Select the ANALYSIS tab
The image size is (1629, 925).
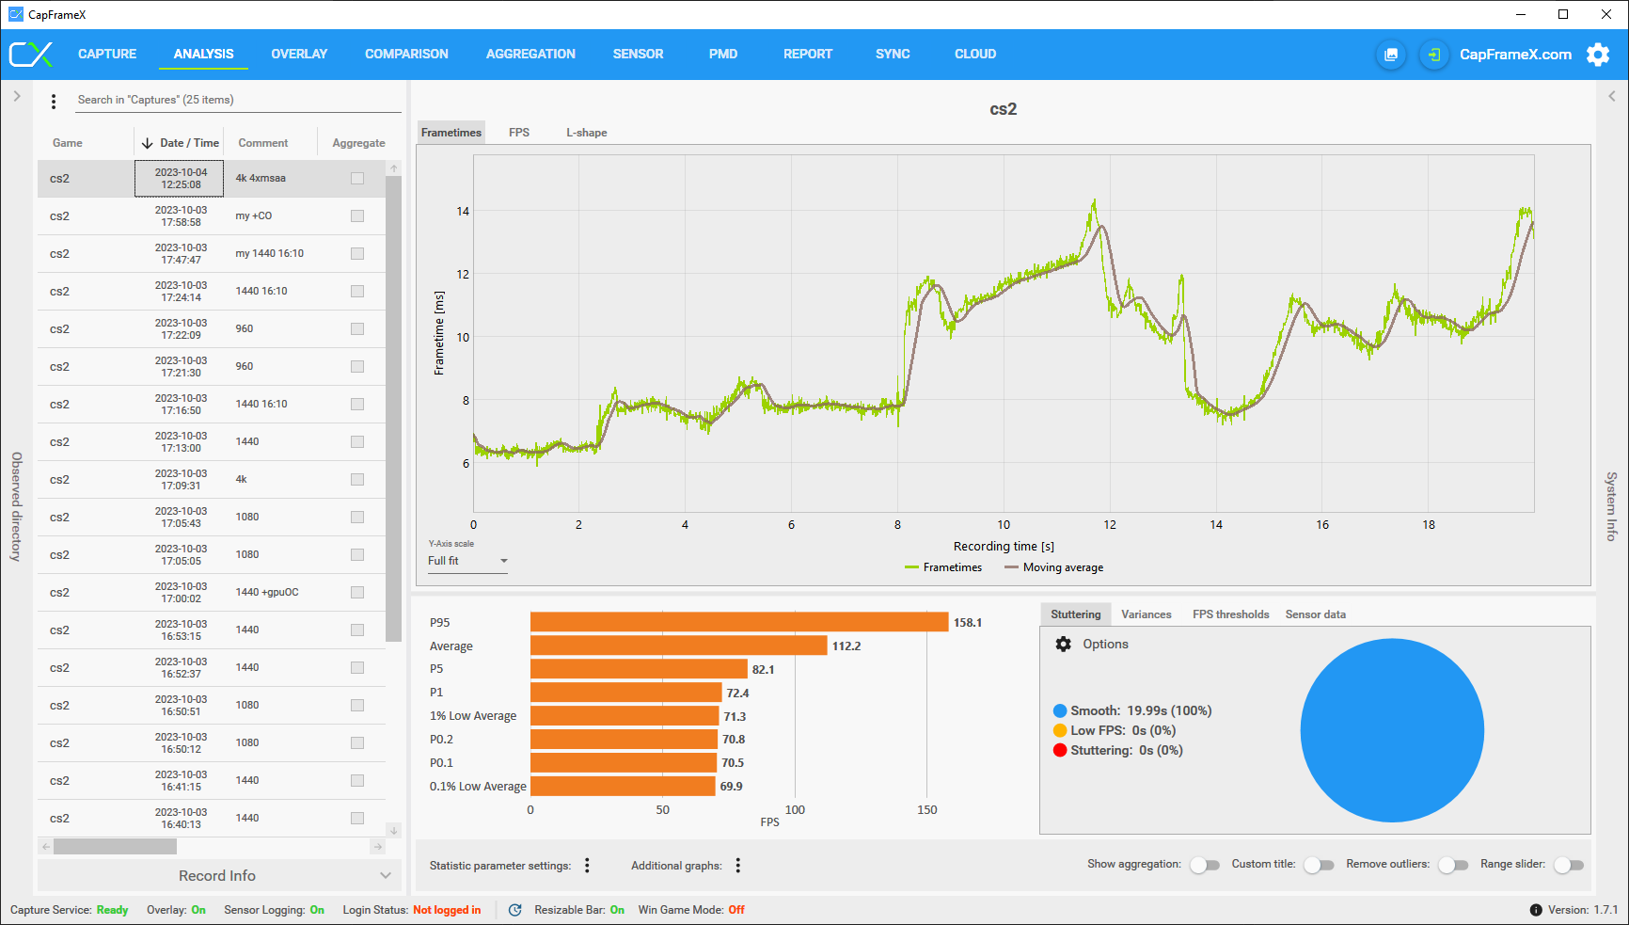click(203, 55)
